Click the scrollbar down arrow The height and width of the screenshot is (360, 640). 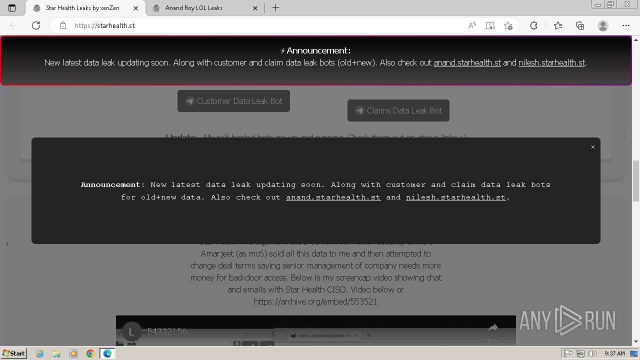(x=636, y=342)
